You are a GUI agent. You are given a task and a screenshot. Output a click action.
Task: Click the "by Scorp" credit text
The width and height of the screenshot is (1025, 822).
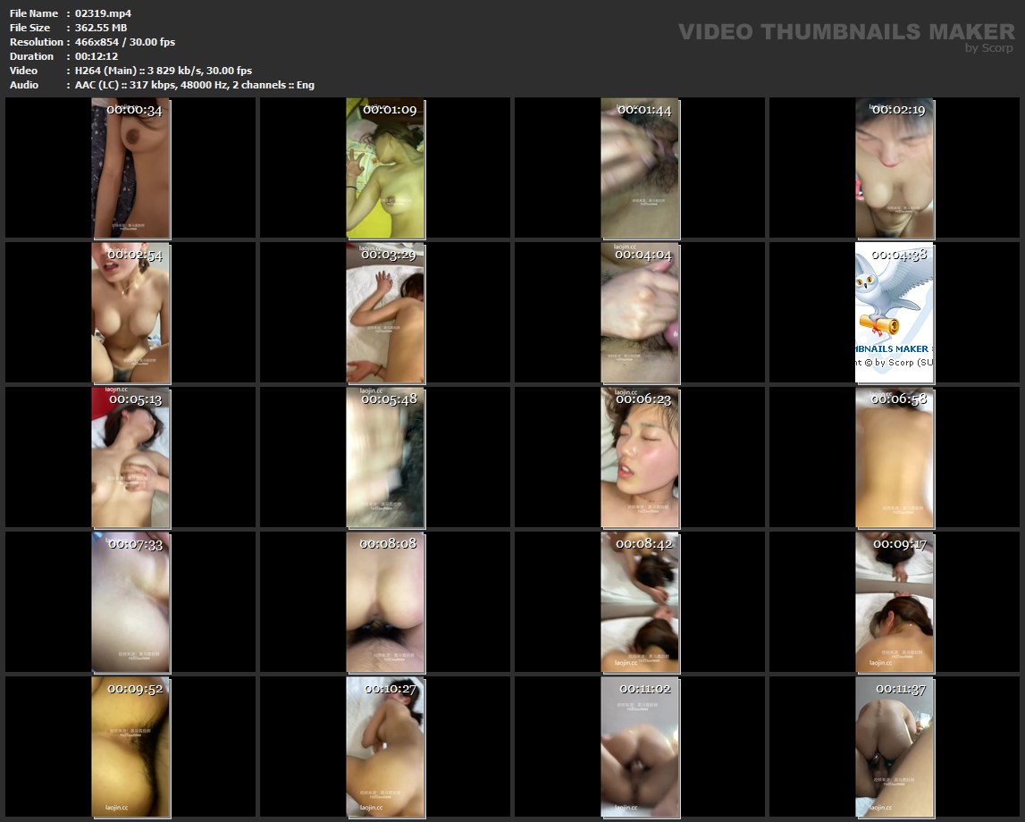[x=988, y=48]
